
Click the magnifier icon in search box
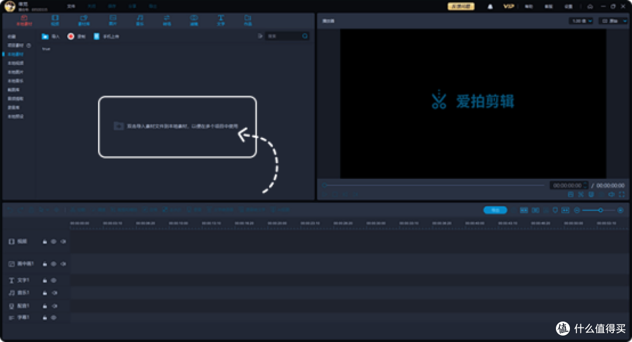coord(305,36)
